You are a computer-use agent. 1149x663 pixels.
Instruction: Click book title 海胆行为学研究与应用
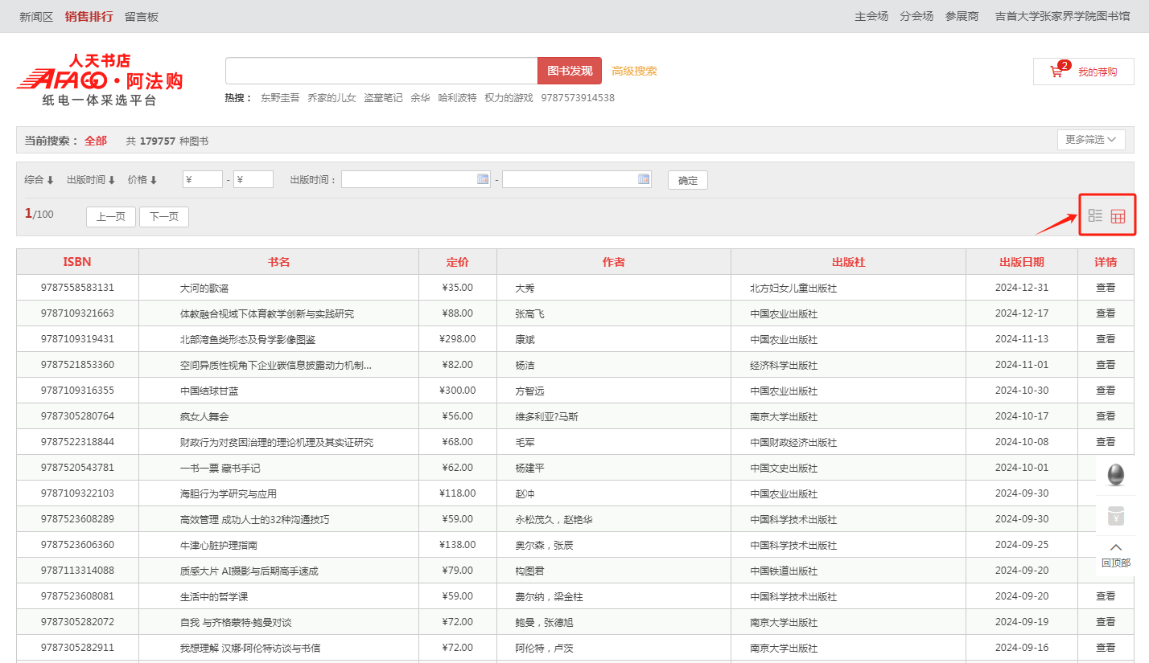(x=229, y=494)
